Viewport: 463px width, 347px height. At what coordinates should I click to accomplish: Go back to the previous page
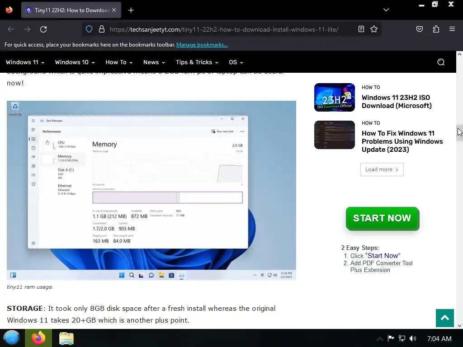coord(11,29)
